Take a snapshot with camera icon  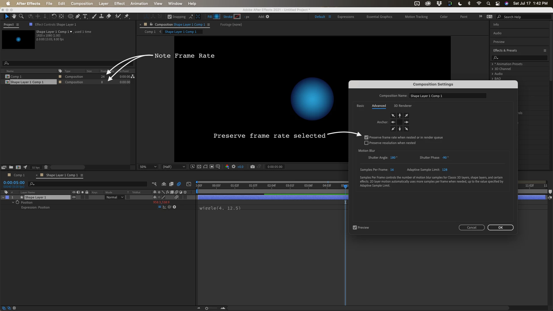(x=252, y=167)
